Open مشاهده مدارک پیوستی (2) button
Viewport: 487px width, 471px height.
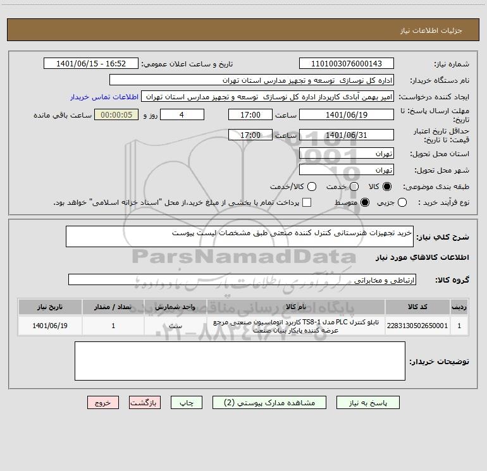(269, 403)
